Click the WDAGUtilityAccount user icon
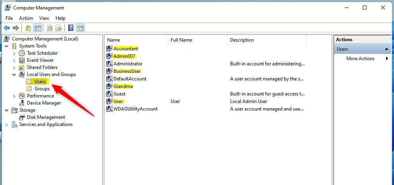The height and width of the screenshot is (185, 394). pyautogui.click(x=109, y=109)
